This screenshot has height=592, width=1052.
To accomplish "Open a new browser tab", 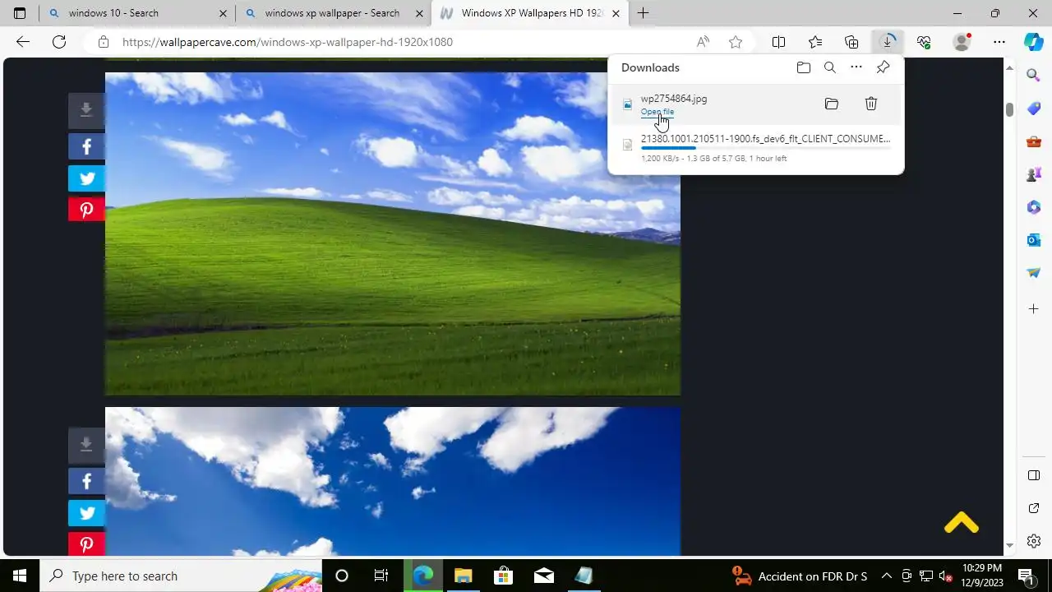I will coord(643,13).
